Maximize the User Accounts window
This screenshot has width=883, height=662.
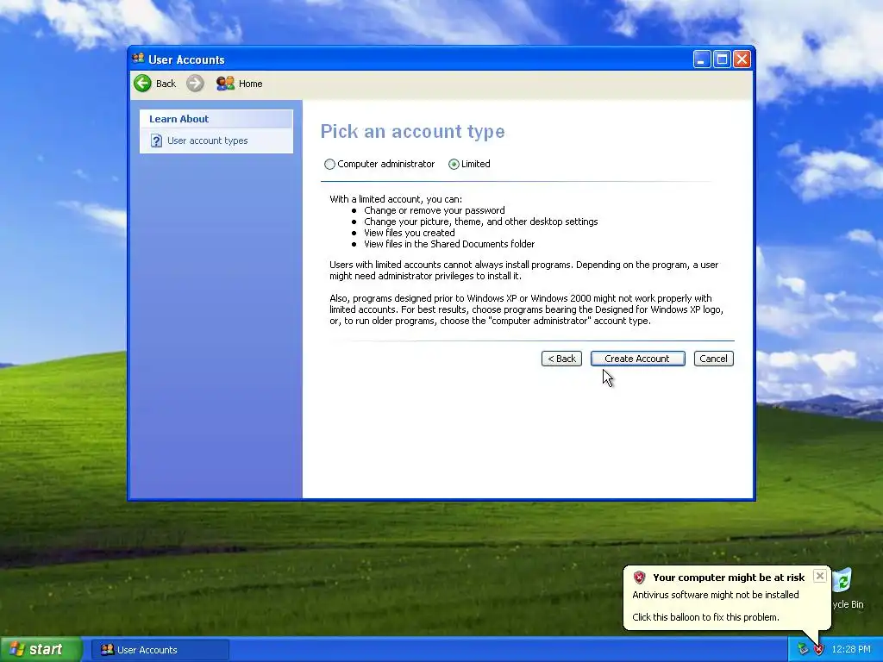(722, 59)
